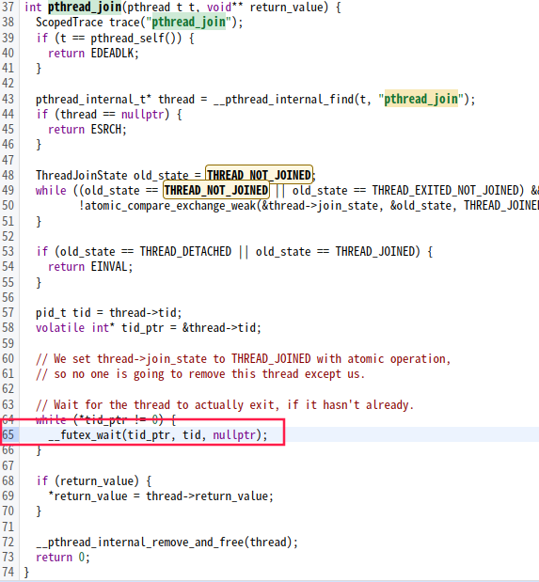Viewport: 539px width, 582px height.
Task: Select THREAD_EXITED_NOT_JOINED on line 49
Action: [x=446, y=191]
